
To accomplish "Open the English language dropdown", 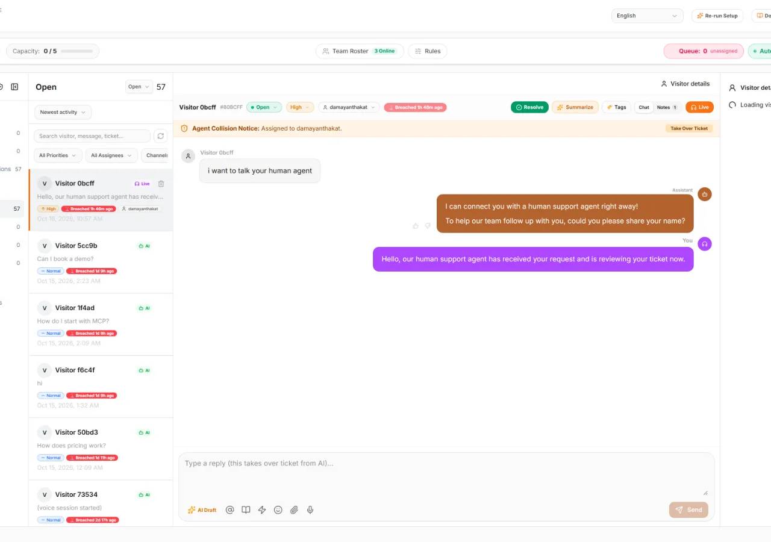I will click(647, 16).
